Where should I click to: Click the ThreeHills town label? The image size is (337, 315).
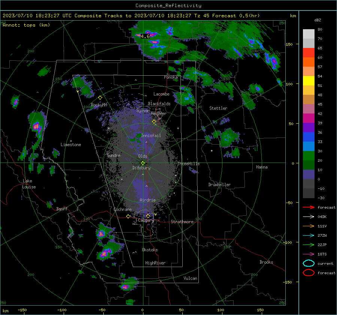click(x=188, y=164)
